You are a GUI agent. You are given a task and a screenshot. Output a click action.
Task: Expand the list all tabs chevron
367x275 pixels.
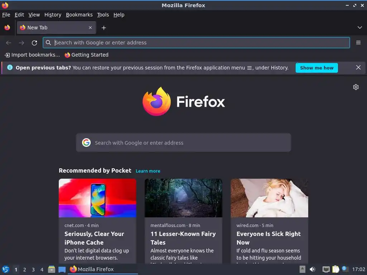click(x=360, y=28)
